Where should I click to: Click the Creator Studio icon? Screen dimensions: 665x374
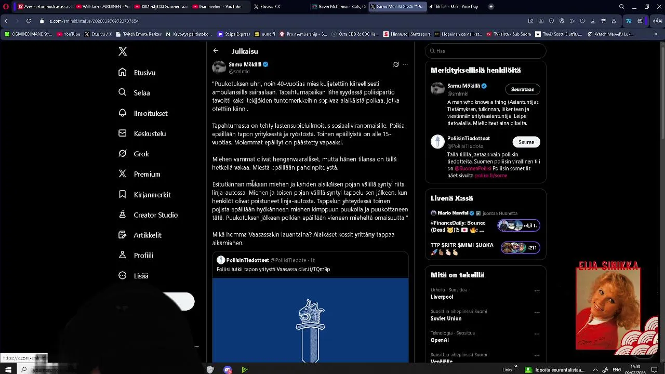click(123, 215)
